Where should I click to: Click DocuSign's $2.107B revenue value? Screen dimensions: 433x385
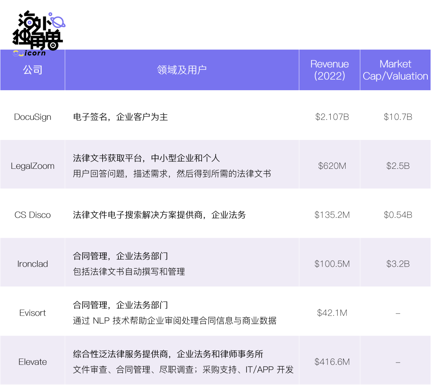(332, 117)
